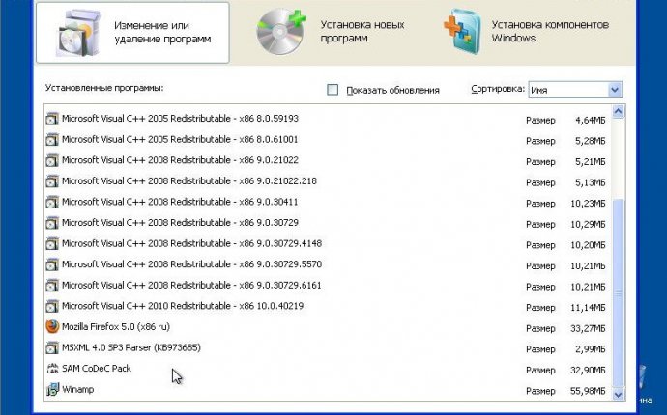The height and width of the screenshot is (415, 667).
Task: Click the icon of Visual C++ 2008 9.0.21022.218
Action: (x=52, y=180)
